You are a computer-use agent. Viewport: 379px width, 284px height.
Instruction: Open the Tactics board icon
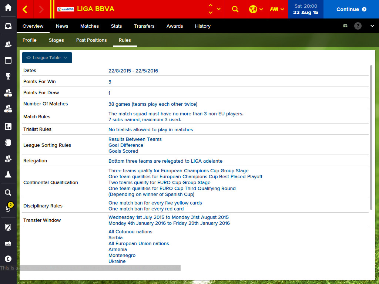click(8, 126)
